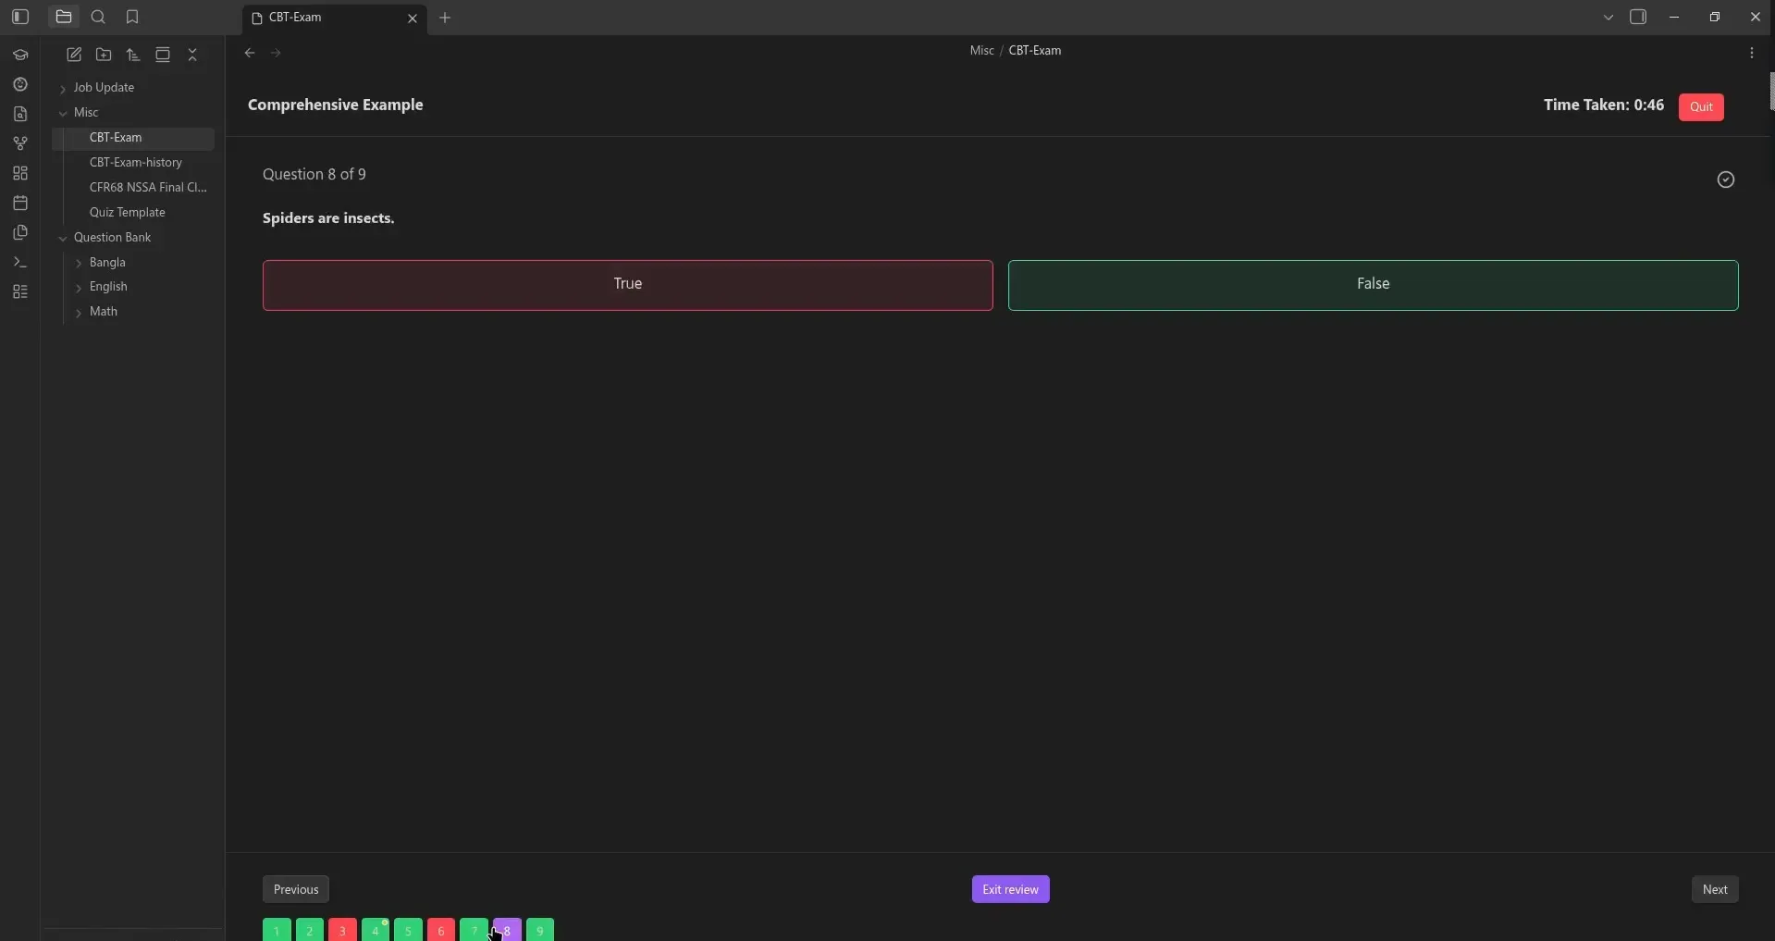Screen dimensions: 1775x941
Task: Navigate back with left arrow
Action: (250, 54)
